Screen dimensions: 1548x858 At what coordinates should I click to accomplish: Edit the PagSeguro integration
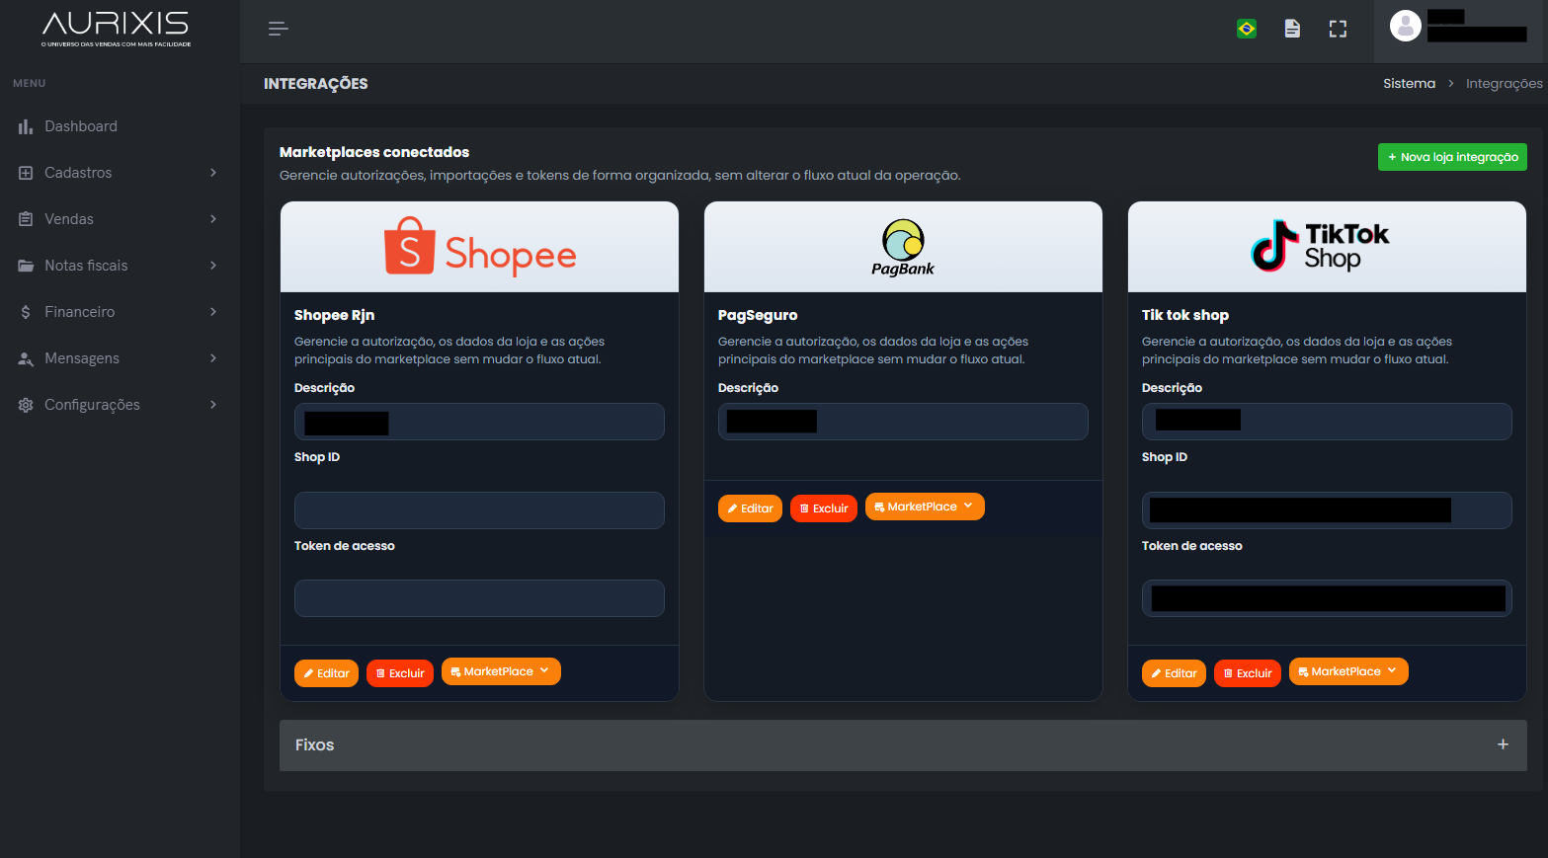tap(750, 508)
